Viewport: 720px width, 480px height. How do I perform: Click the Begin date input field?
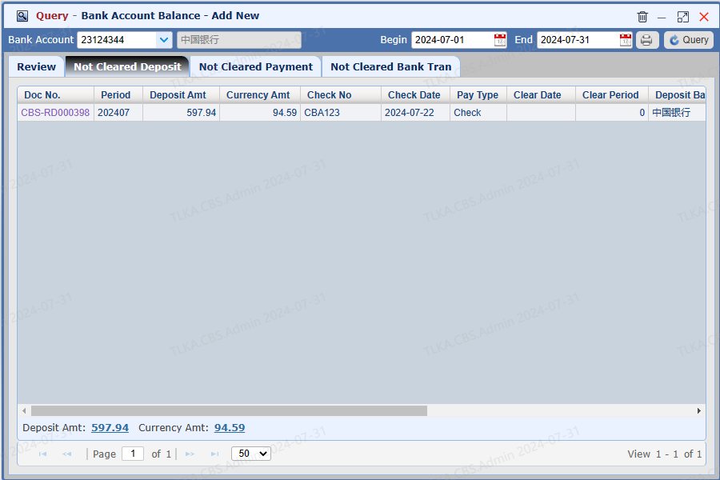coord(453,40)
